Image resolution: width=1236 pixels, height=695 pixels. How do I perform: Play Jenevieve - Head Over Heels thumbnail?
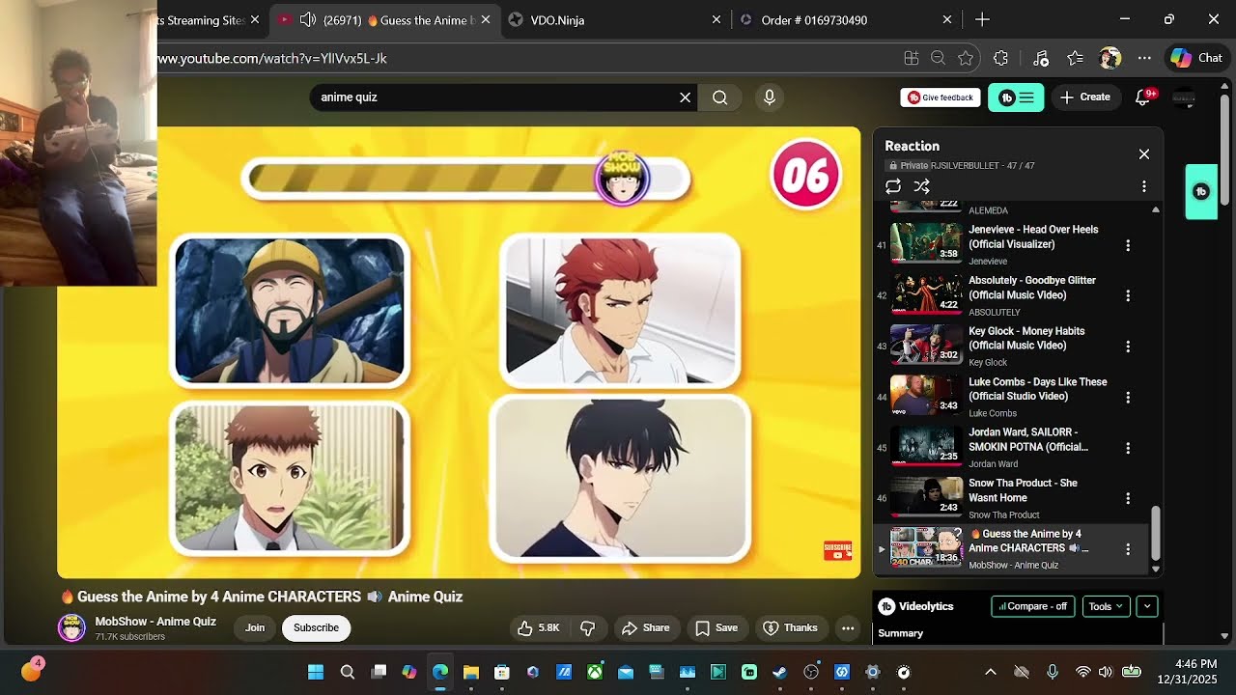pyautogui.click(x=926, y=243)
